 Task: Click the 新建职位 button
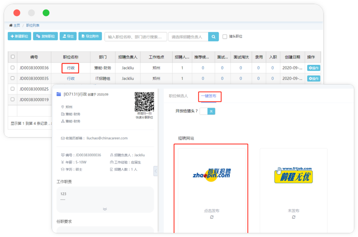tap(20, 36)
